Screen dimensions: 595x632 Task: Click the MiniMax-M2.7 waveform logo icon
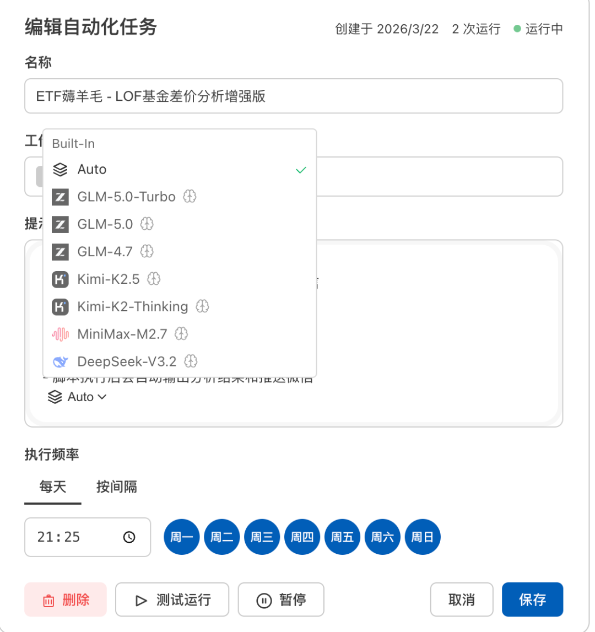(x=60, y=334)
